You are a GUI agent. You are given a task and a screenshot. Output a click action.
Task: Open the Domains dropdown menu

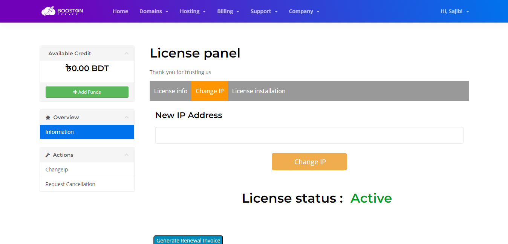point(154,11)
